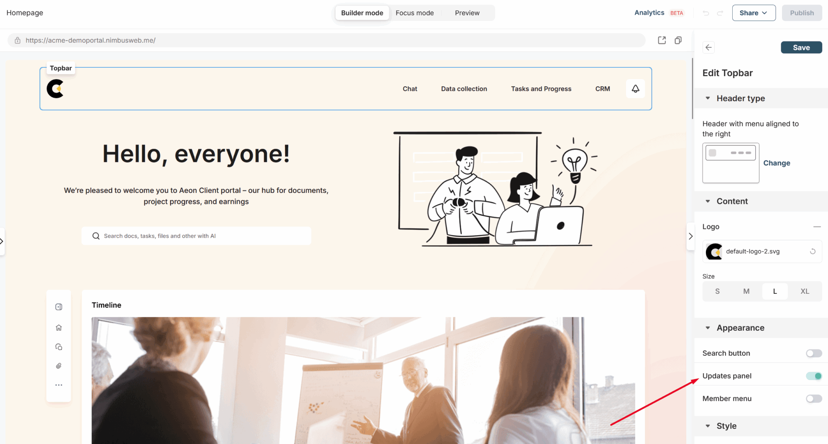828x444 pixels.
Task: Click the Change header type link
Action: click(x=777, y=163)
